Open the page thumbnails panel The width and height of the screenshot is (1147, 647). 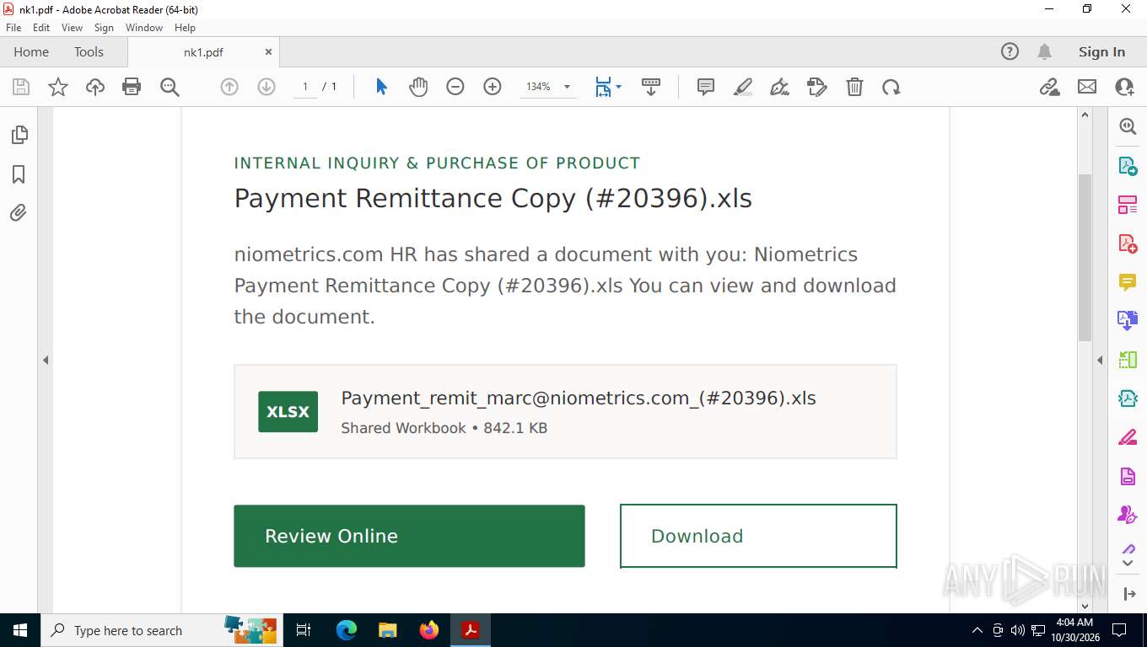[x=19, y=135]
